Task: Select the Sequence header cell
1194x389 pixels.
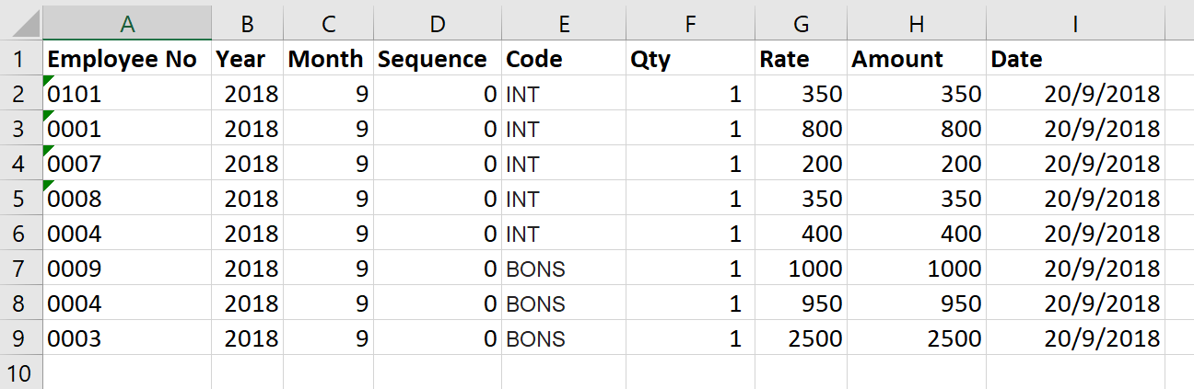Action: click(437, 60)
